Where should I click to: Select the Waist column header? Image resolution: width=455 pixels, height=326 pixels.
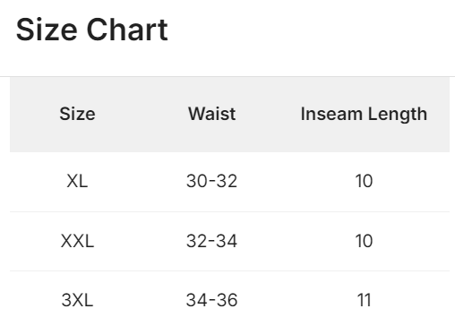pyautogui.click(x=212, y=114)
